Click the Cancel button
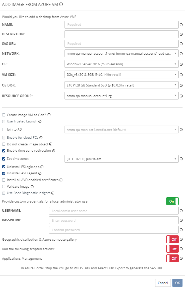 pos(163,283)
